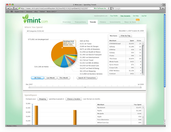171x132 pixels.
Task: Open the Shopping category dropdown in SpendSpace
Action: [x=42, y=99]
